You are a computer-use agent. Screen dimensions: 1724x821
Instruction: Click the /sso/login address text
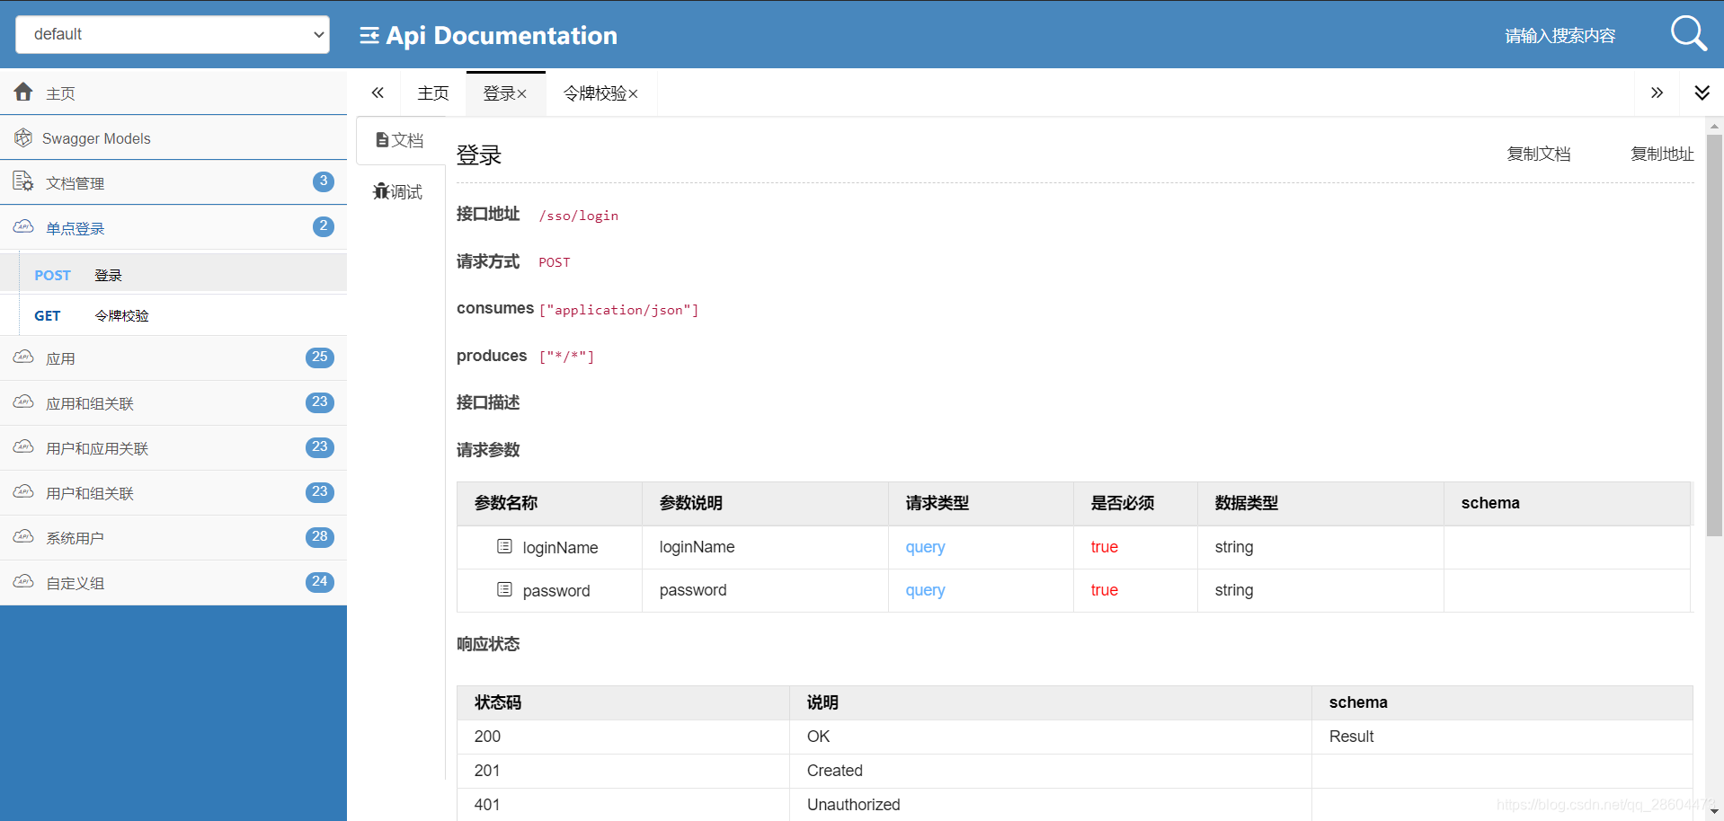click(579, 216)
